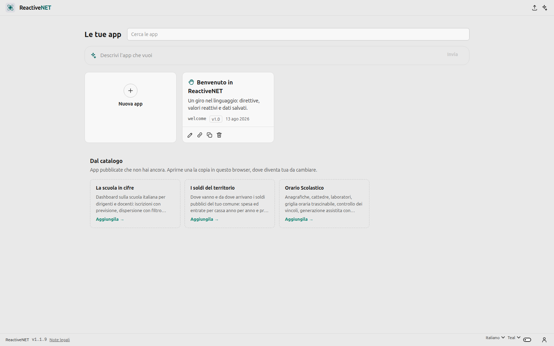Open user account icon in footer

click(544, 340)
